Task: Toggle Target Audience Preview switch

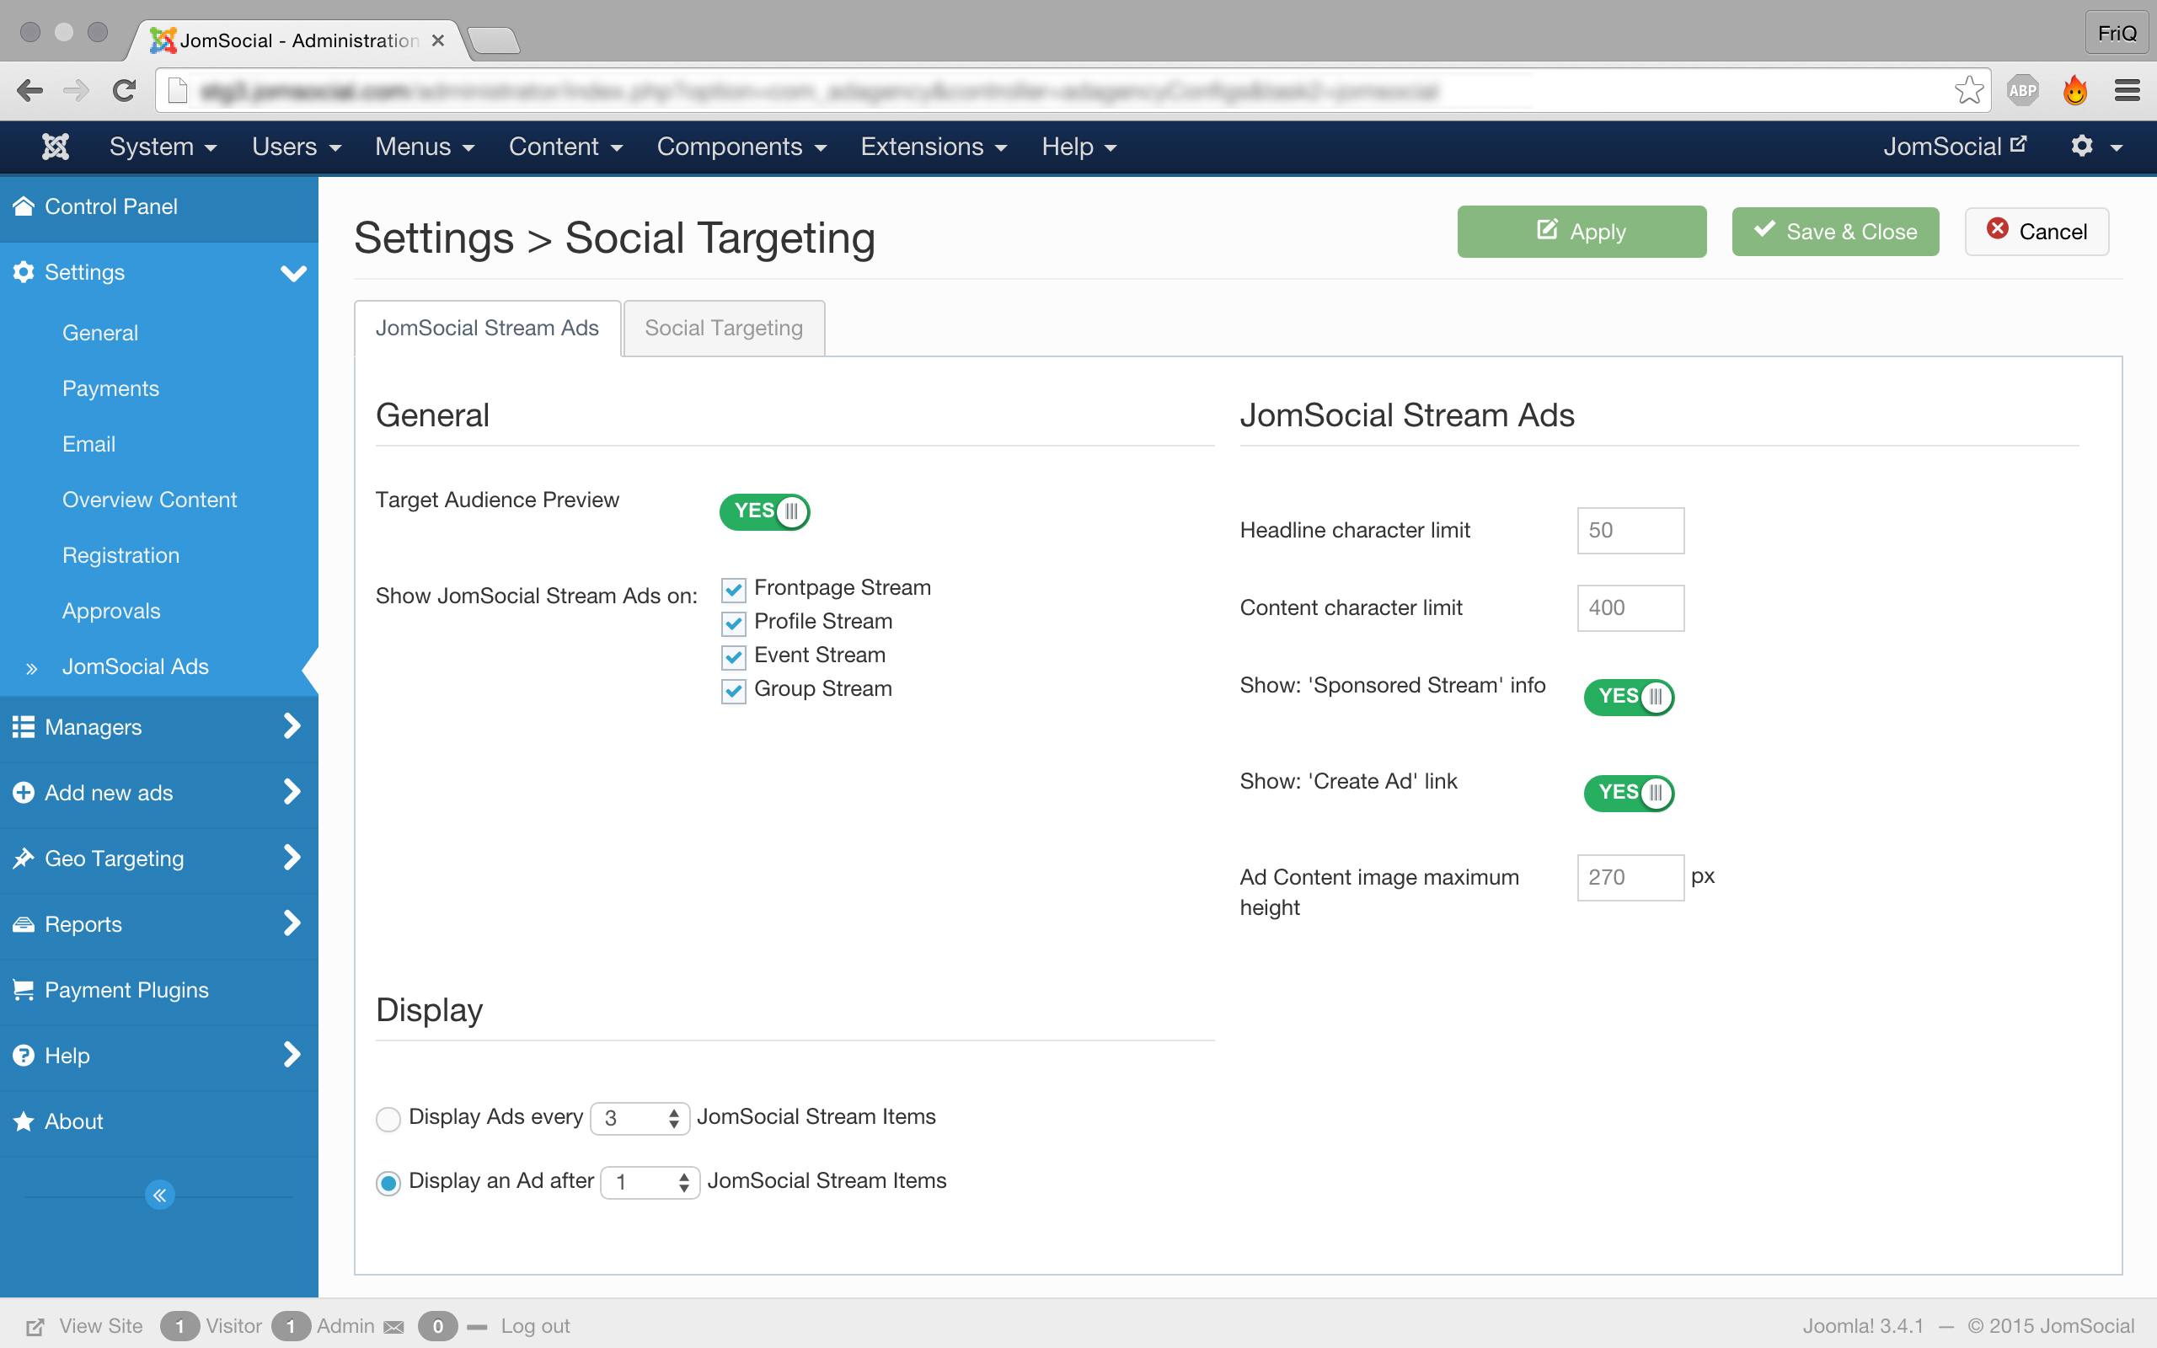Action: click(x=765, y=511)
